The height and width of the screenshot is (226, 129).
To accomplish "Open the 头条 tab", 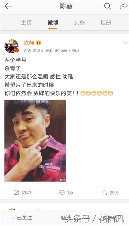I will [x=79, y=23].
